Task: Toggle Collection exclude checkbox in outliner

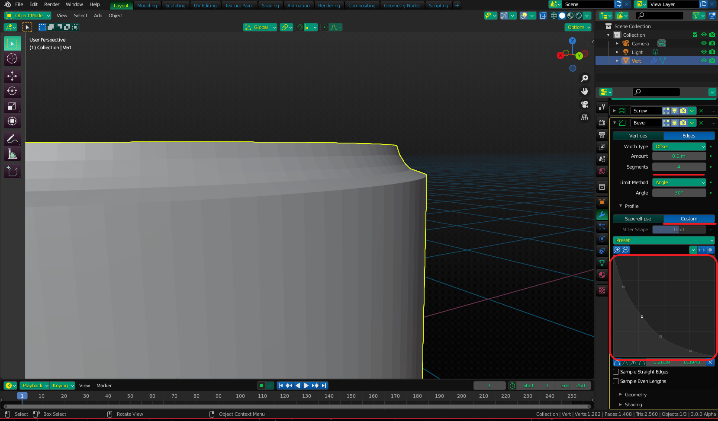Action: (695, 35)
